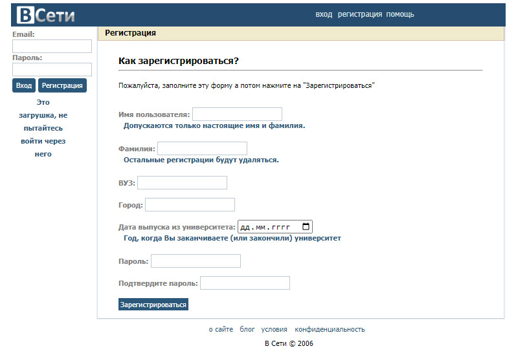Open помощь link in top navigation
Viewport: 516px width, 355px height.
click(x=400, y=14)
